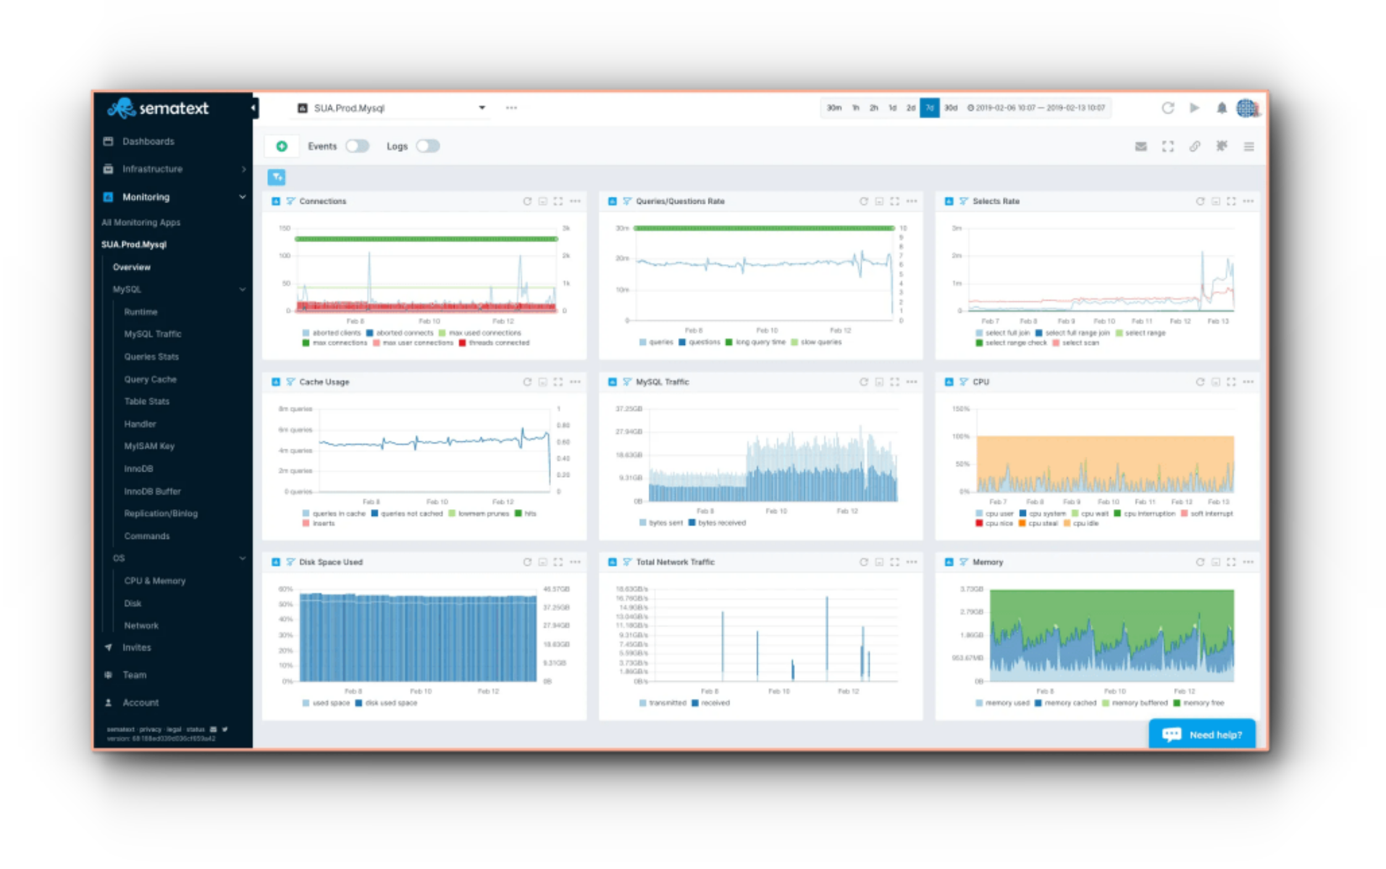The width and height of the screenshot is (1386, 869).
Task: Refresh the Queries/Questions Rate chart
Action: 863,201
